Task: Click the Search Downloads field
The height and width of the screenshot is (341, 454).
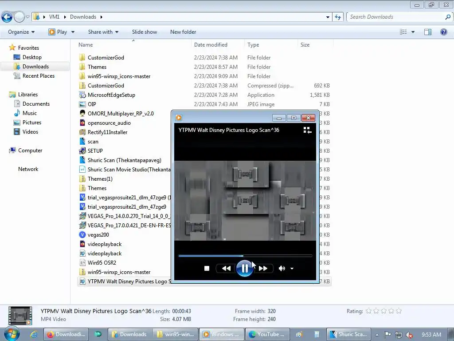Action: [x=396, y=17]
